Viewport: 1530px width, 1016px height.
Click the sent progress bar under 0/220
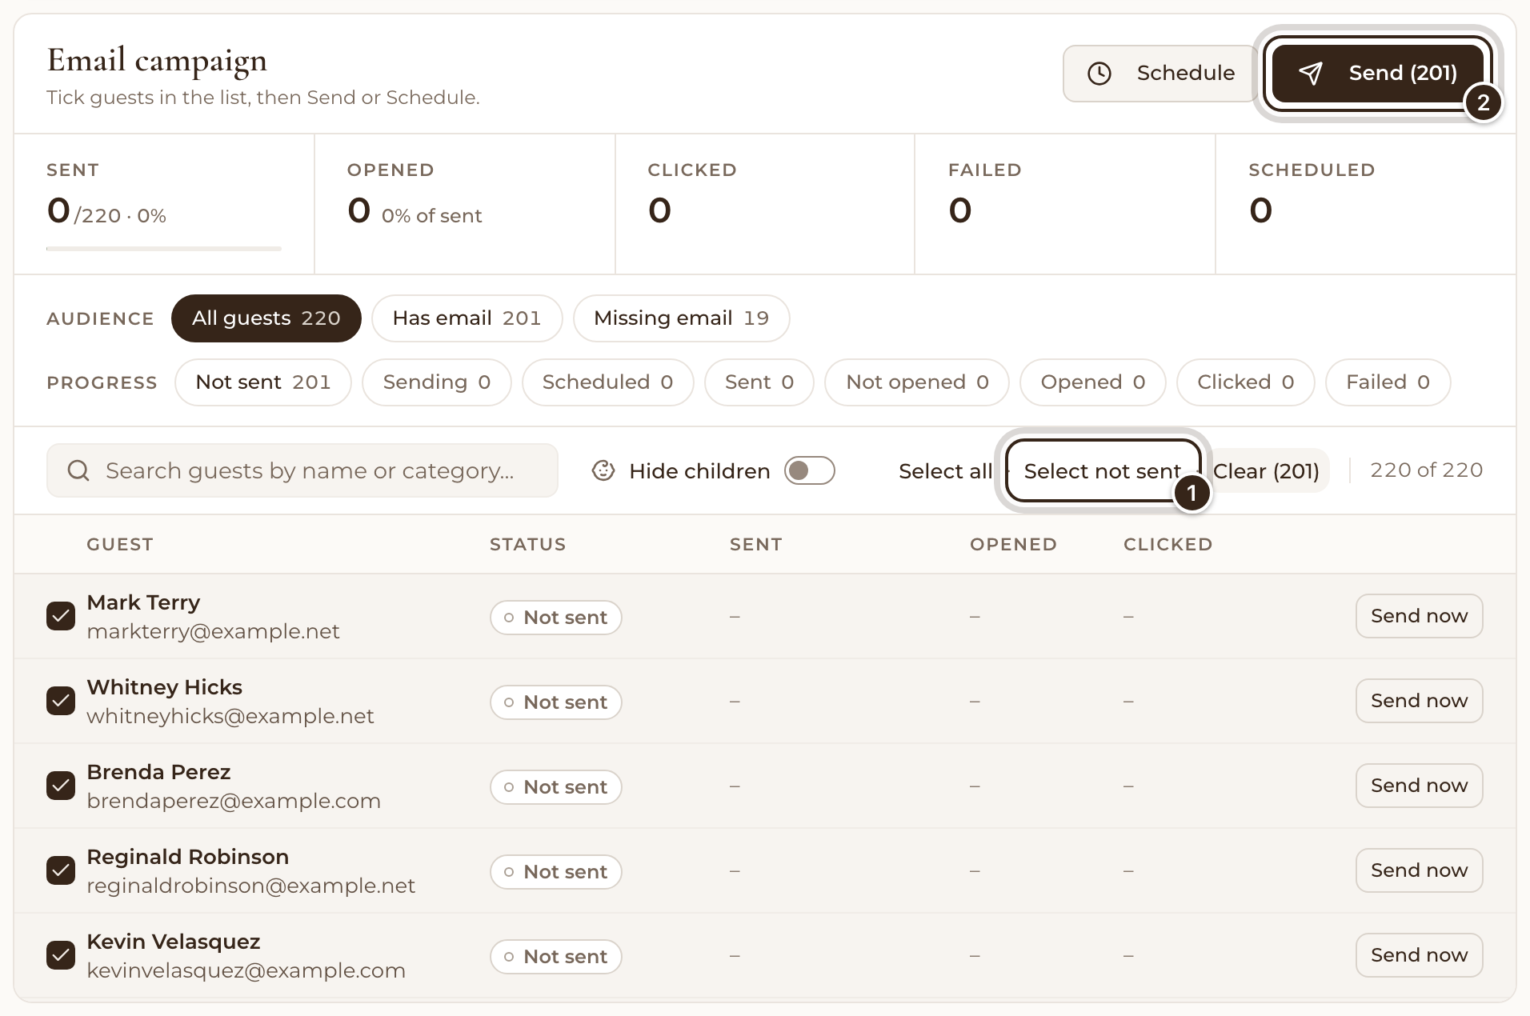point(164,249)
